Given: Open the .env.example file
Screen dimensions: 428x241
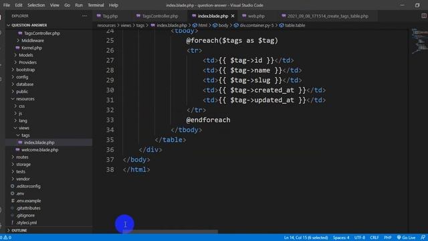Looking at the screenshot, I should tap(28, 201).
